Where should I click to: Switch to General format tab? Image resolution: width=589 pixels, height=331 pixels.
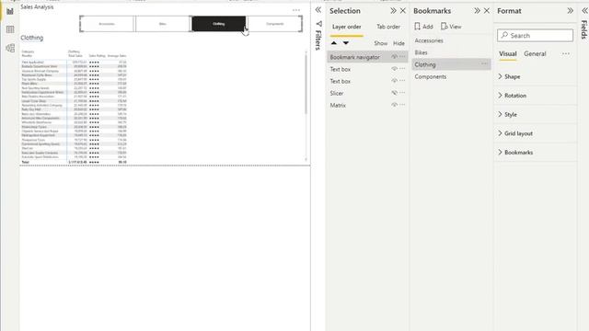point(535,53)
